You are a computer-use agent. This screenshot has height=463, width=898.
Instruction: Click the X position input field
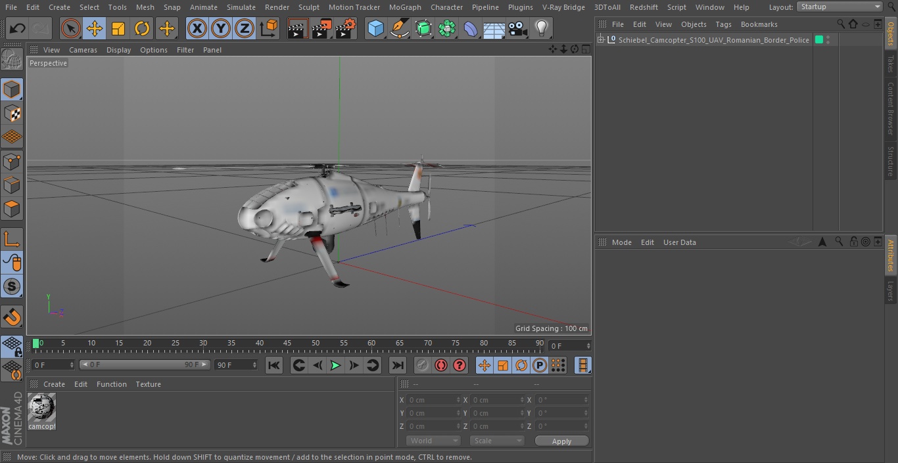(x=433, y=400)
